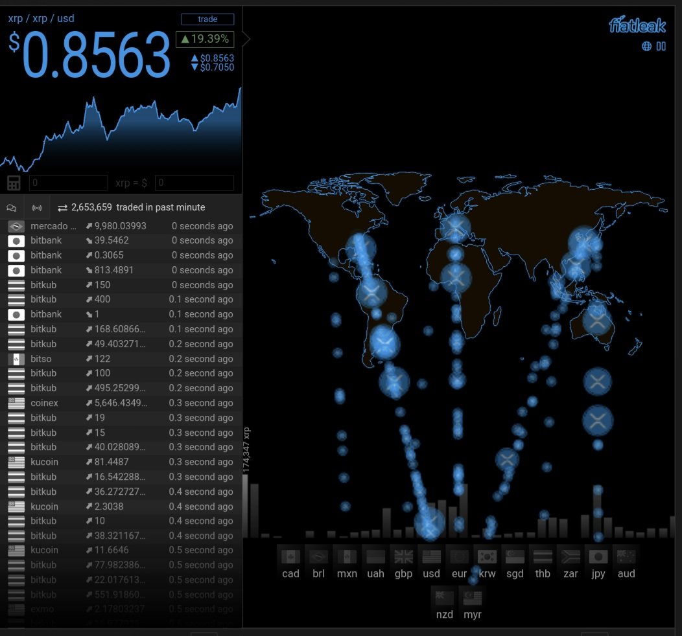Click the globe icon under fiatleak logo
Screen dimensions: 682x636
coord(647,46)
